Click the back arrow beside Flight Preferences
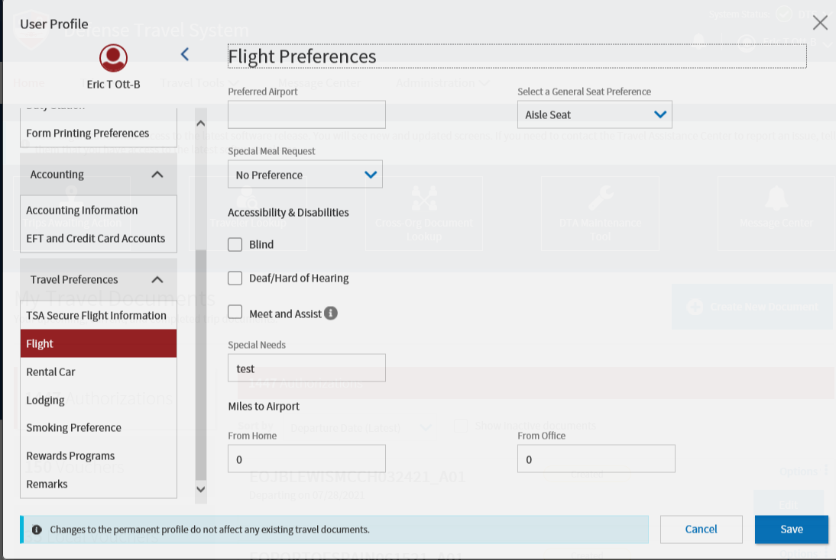The height and width of the screenshot is (560, 836). point(184,54)
